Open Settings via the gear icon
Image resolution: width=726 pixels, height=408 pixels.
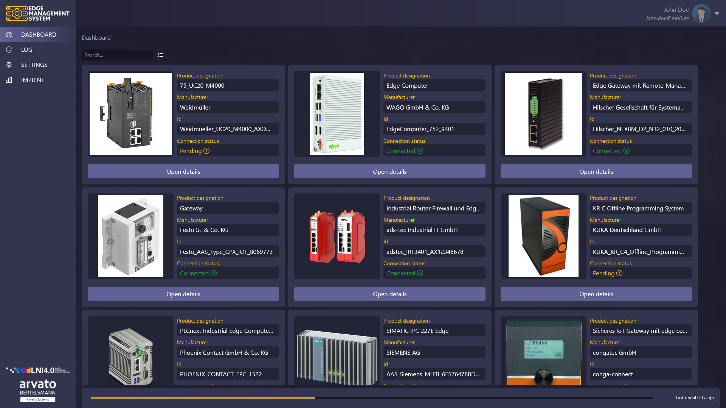pyautogui.click(x=9, y=65)
